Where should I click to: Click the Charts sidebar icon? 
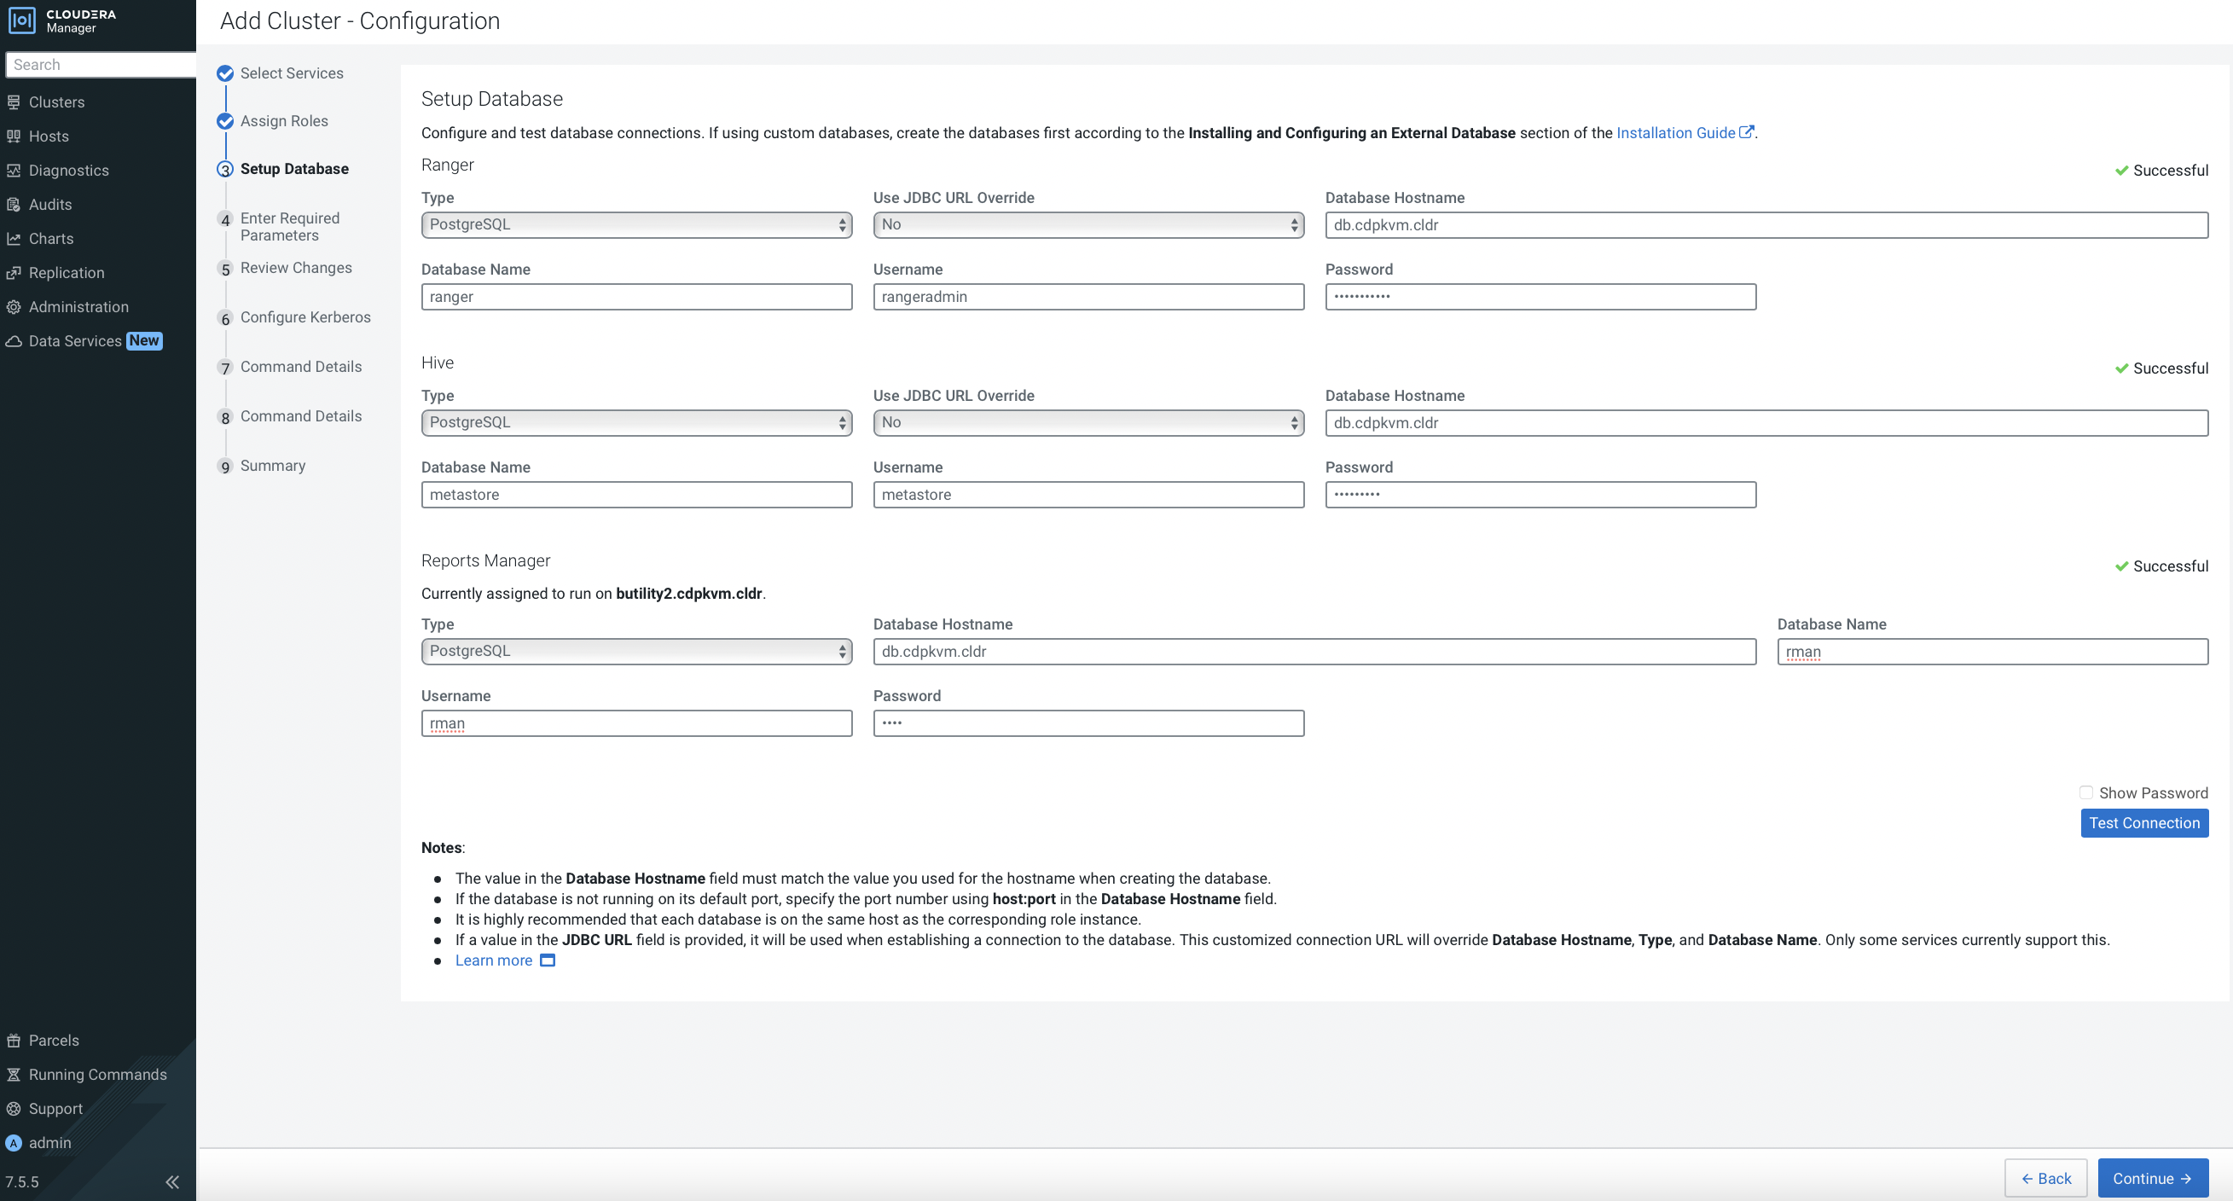click(x=13, y=239)
